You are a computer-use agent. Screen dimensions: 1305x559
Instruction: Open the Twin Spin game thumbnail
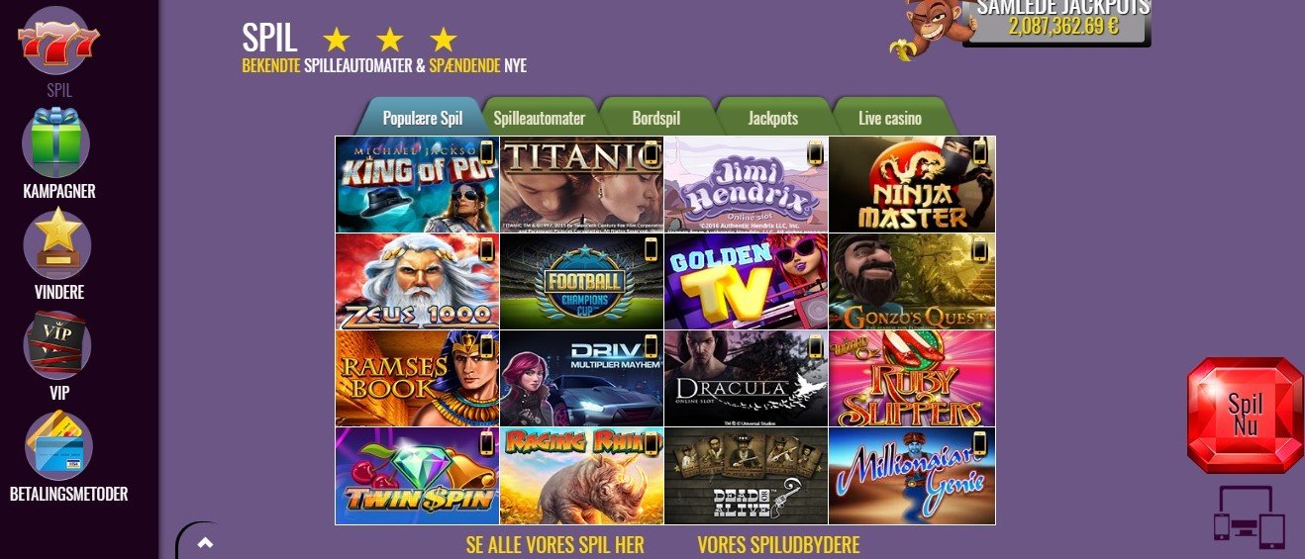point(417,476)
